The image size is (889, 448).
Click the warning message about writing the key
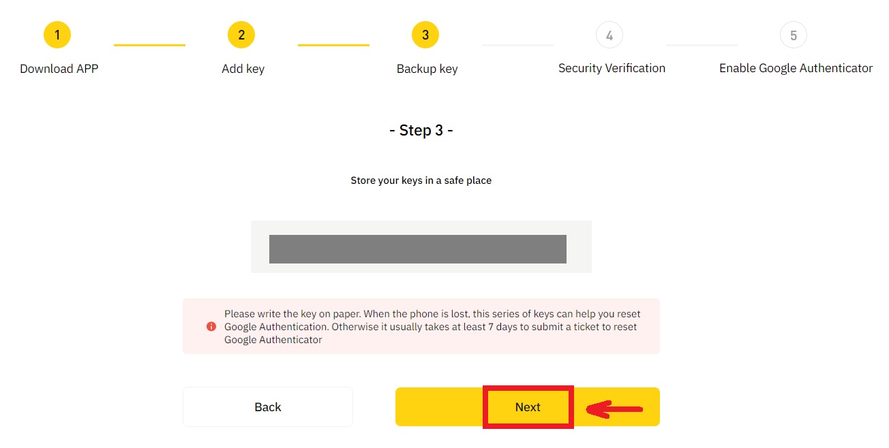point(432,326)
